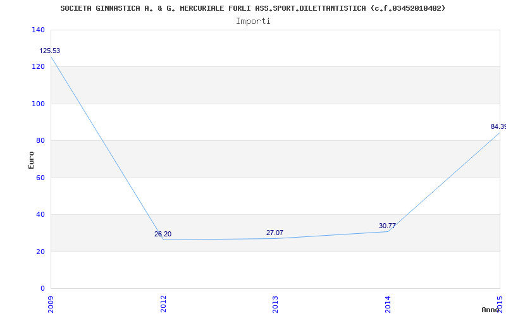This screenshot has width=506, height=316.
Task: Select the 30.77 data label
Action: 387,226
